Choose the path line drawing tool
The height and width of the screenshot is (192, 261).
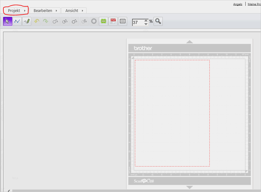click(17, 21)
